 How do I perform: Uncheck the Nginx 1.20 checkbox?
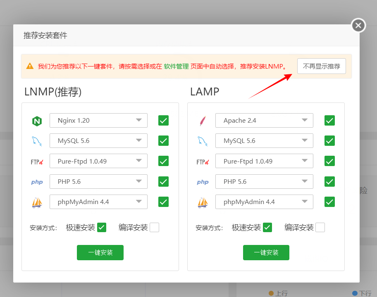[x=164, y=120]
